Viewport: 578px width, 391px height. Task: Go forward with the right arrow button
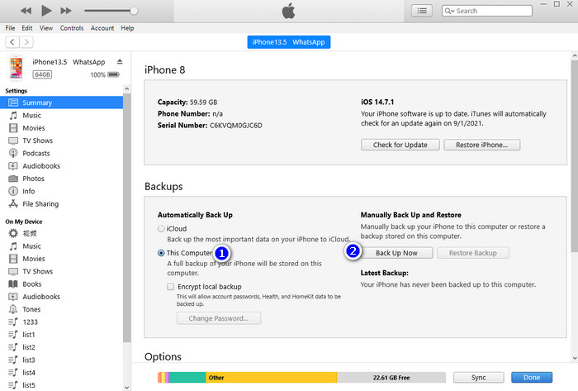[26, 42]
